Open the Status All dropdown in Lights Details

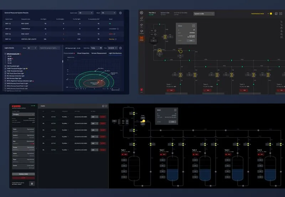coord(32,48)
